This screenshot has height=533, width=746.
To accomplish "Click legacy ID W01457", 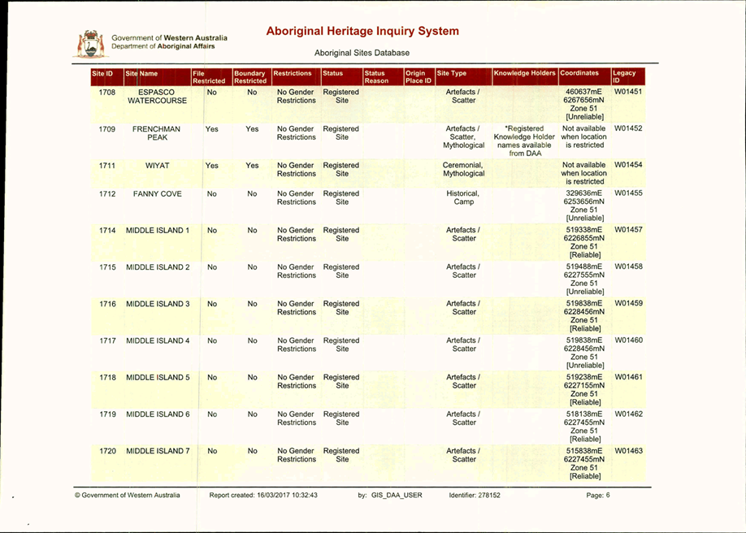I will coord(628,230).
